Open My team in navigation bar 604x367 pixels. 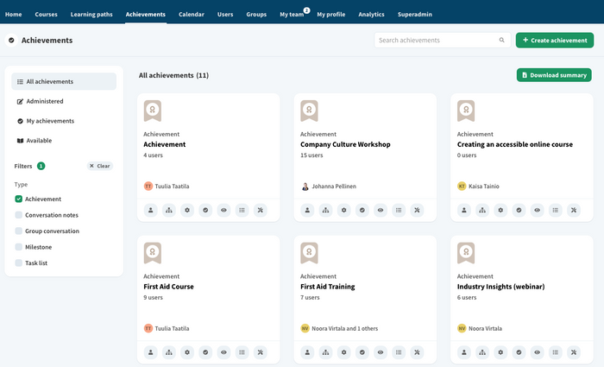(291, 15)
